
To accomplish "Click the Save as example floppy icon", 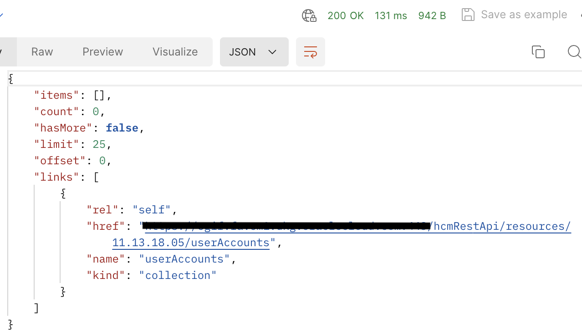I will [x=468, y=14].
